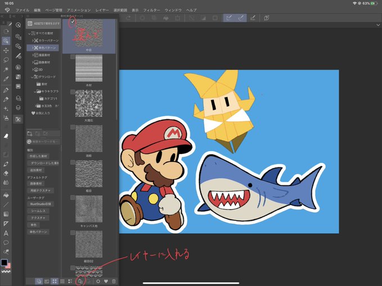The height and width of the screenshot is (286, 382).
Task: Filter by シームレス tag
Action: (38, 211)
